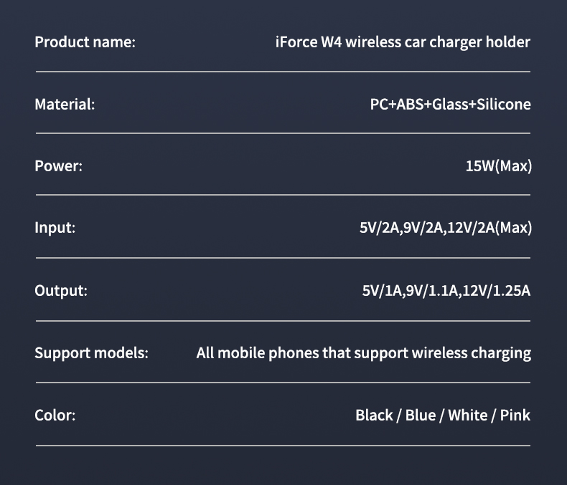The height and width of the screenshot is (485, 567).
Task: Click the divider line below Power row
Action: pyautogui.click(x=283, y=195)
